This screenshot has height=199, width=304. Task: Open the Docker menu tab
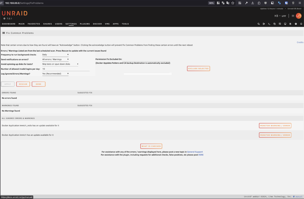[97, 24]
